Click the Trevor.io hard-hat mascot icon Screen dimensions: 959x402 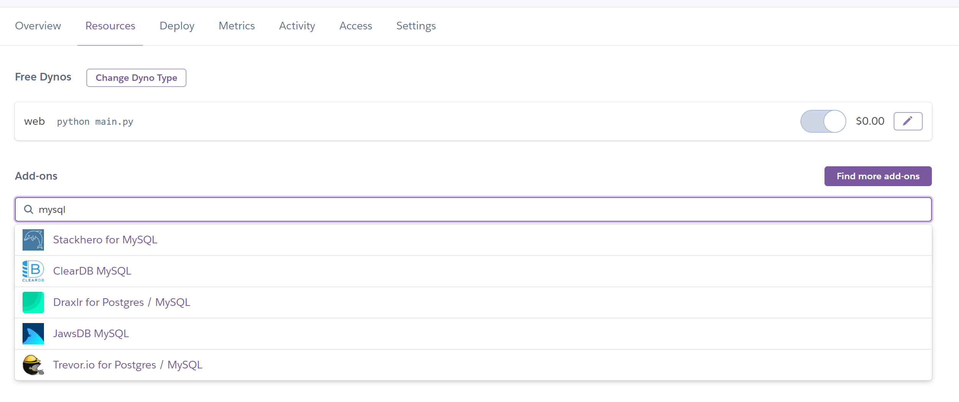coord(33,365)
